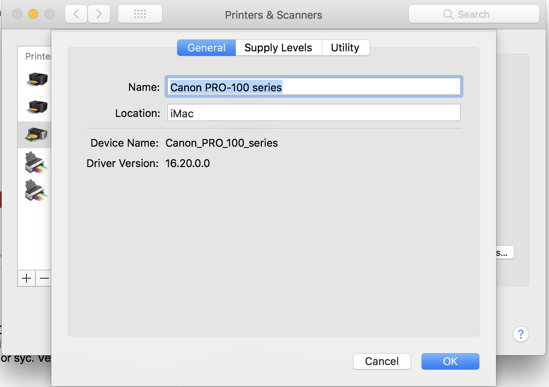Show all preferences with the grid button
This screenshot has height=387, width=549.
pyautogui.click(x=140, y=14)
